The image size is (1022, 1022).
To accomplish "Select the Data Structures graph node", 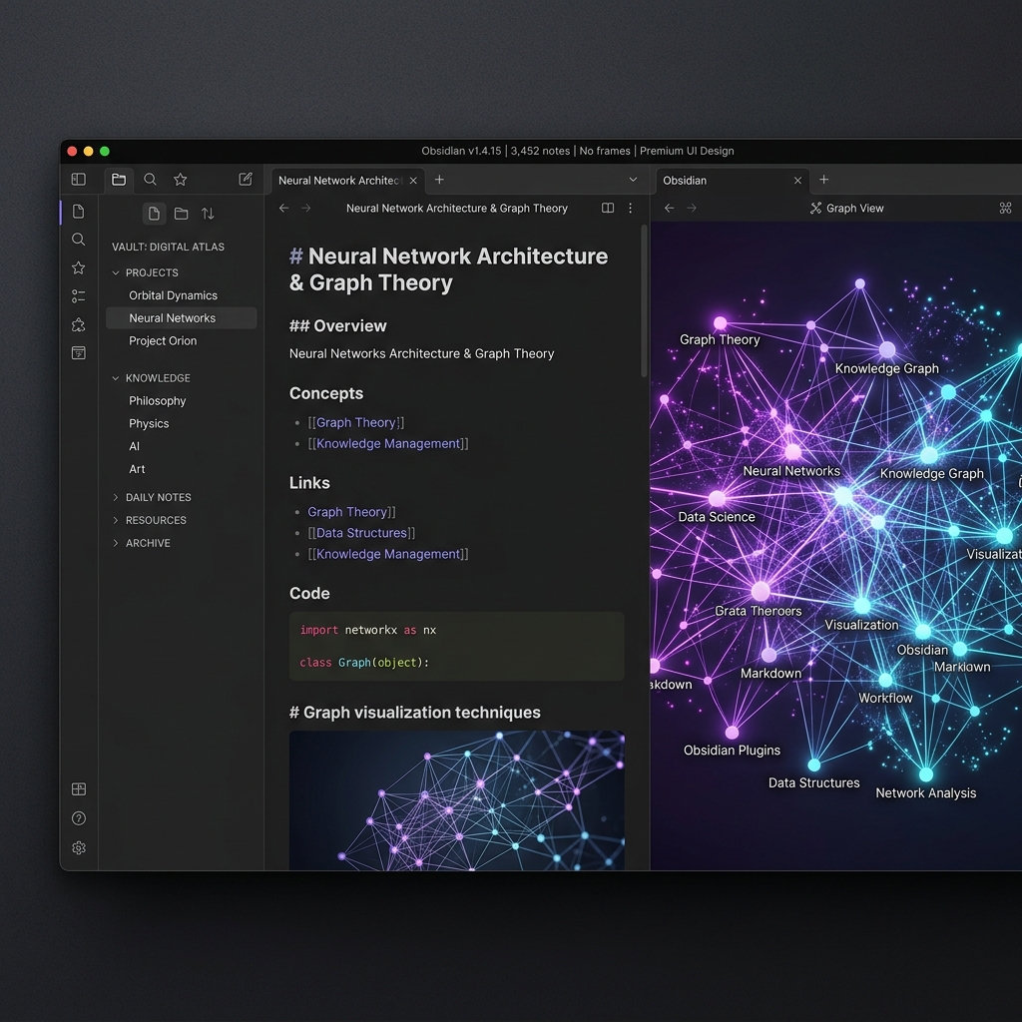I will click(x=814, y=765).
